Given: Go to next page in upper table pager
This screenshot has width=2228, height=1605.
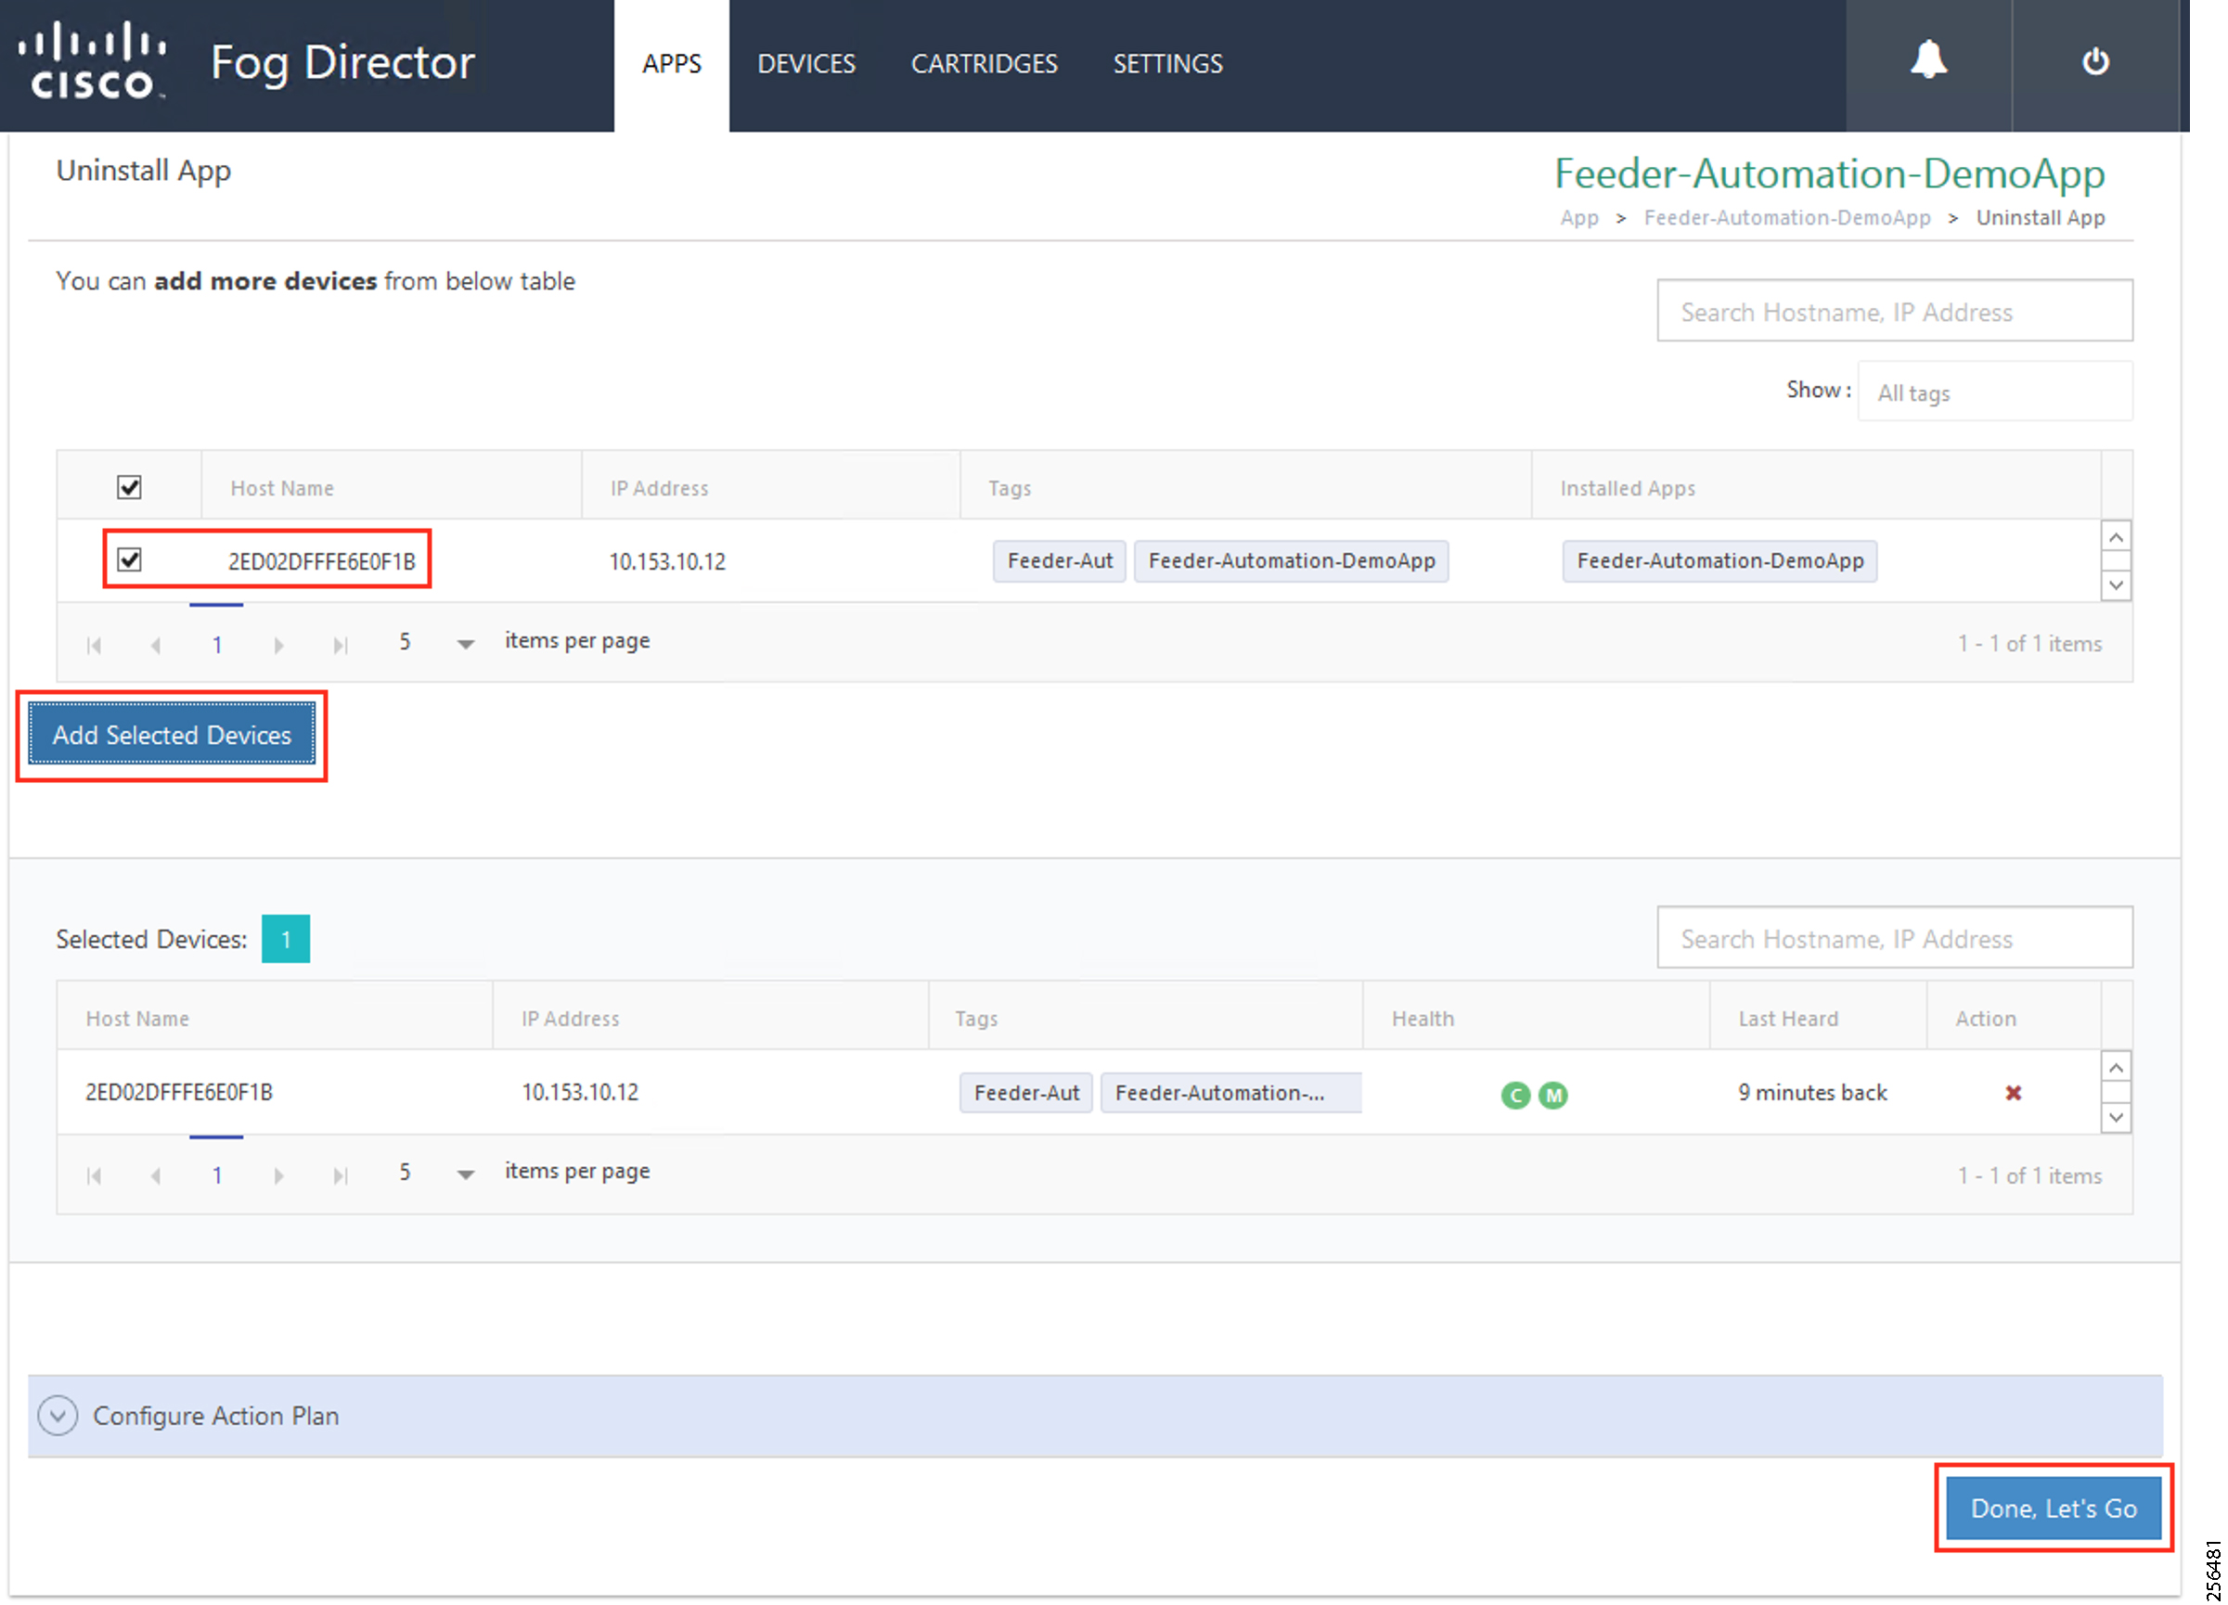Looking at the screenshot, I should tap(279, 646).
